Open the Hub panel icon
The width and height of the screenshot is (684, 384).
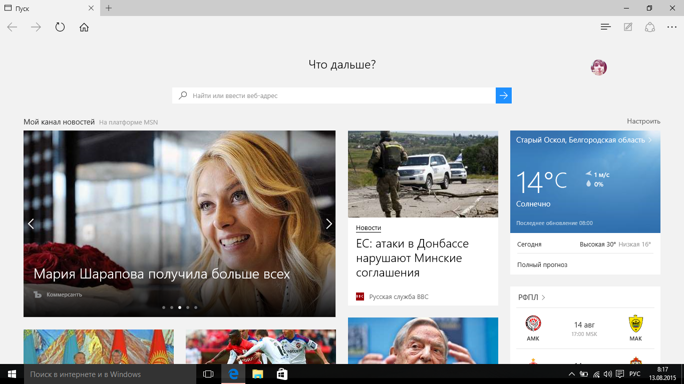click(x=606, y=27)
